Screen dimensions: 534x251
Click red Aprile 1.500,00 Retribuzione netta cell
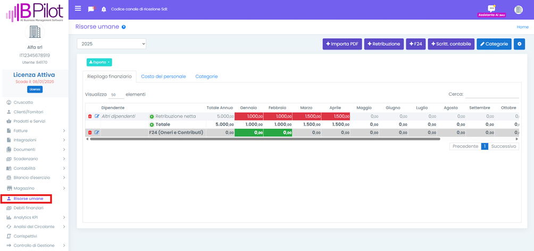pos(336,116)
